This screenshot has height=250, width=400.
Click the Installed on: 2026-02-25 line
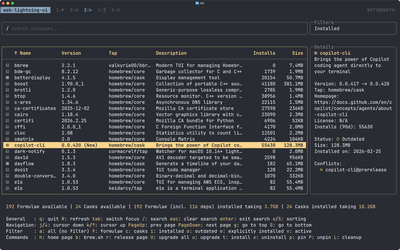348,152
